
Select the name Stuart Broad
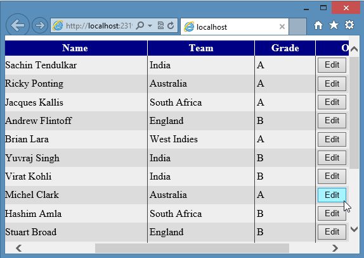(x=31, y=232)
